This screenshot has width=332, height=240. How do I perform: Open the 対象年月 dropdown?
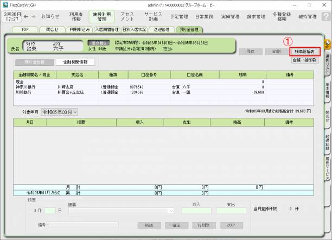[x=60, y=111]
